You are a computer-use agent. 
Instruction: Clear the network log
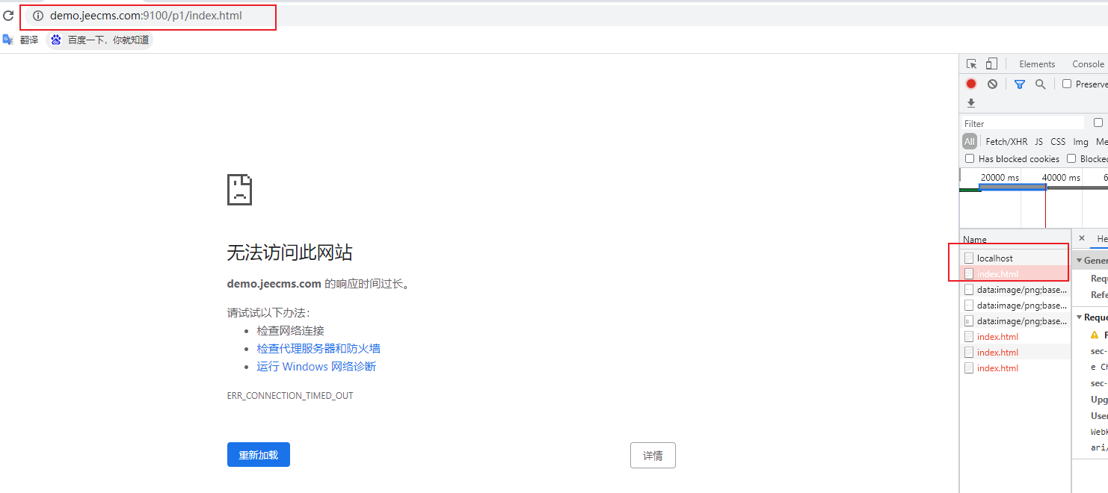pos(992,84)
